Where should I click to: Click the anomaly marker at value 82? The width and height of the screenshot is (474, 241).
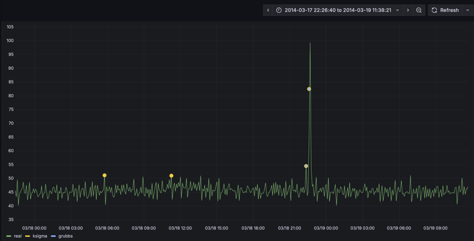309,89
